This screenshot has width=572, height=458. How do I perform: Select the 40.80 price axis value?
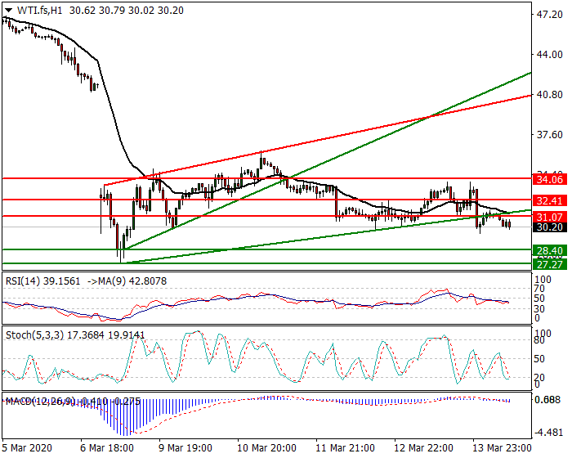tap(549, 95)
